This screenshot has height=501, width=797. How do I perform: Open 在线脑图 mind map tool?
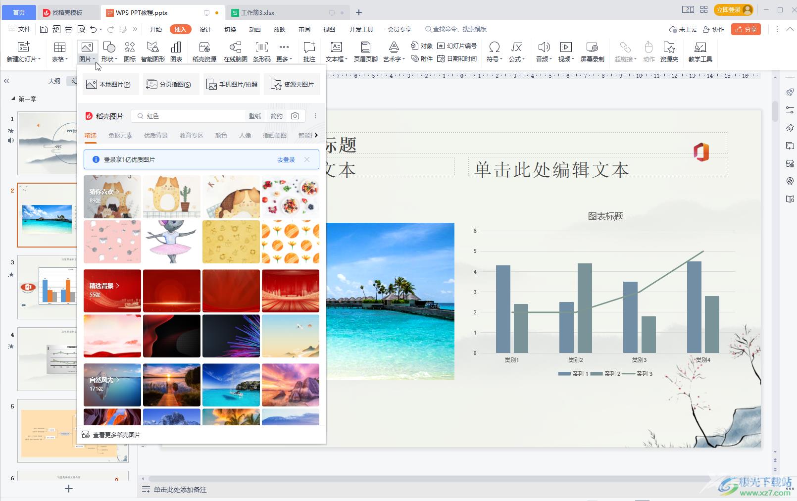(236, 51)
